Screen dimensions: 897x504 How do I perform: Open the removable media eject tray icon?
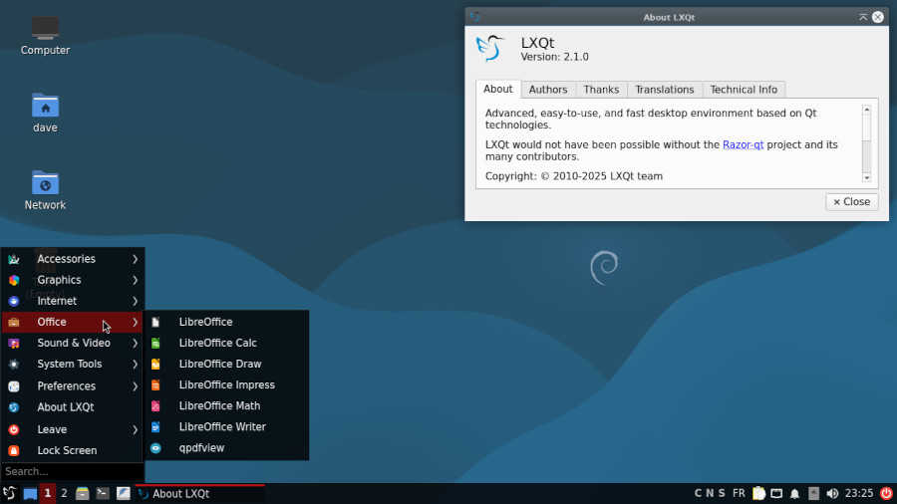(813, 493)
